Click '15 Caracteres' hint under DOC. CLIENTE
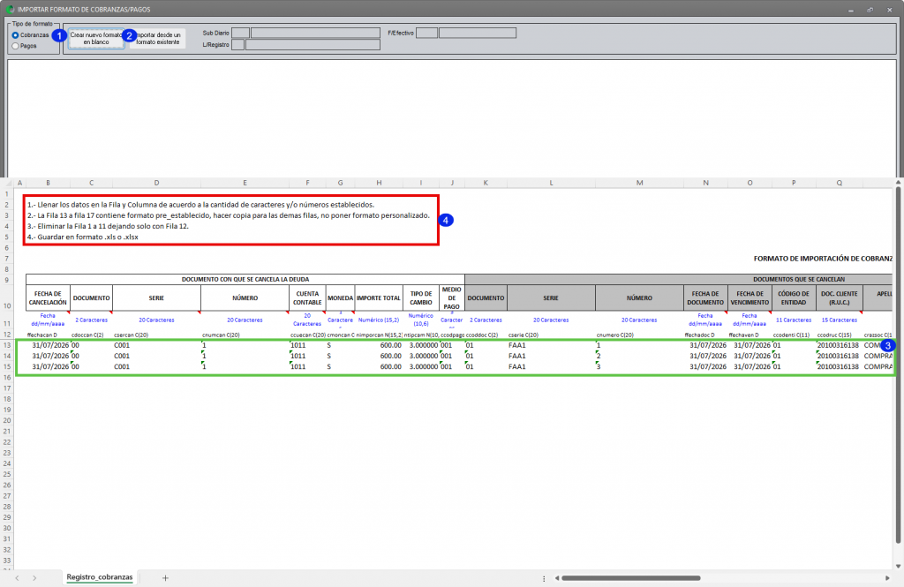 coord(839,320)
